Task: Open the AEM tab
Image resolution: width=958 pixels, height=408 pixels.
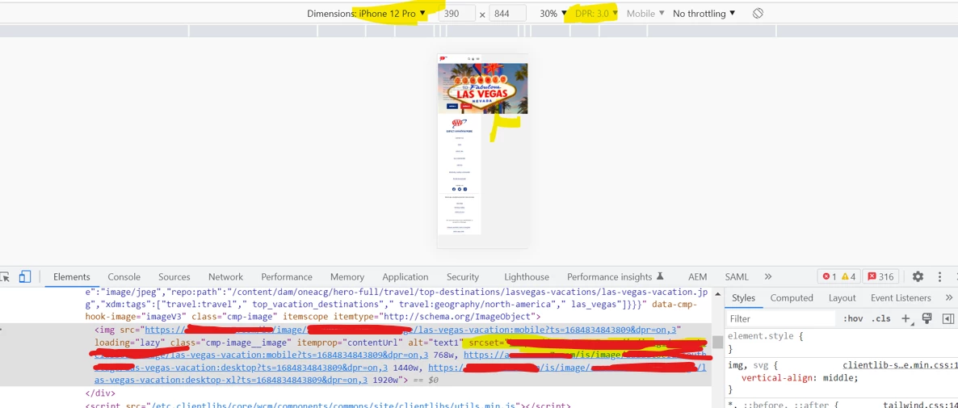Action: point(697,276)
